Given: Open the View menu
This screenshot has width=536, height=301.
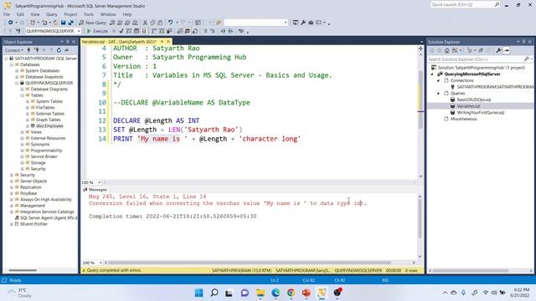Looking at the screenshot, I should point(35,14).
